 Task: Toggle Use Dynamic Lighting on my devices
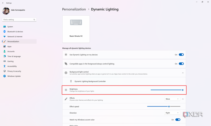point(181,55)
